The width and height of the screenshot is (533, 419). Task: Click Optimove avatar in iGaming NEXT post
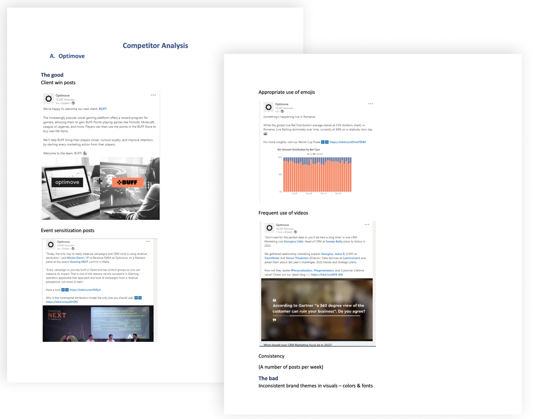[x=51, y=244]
